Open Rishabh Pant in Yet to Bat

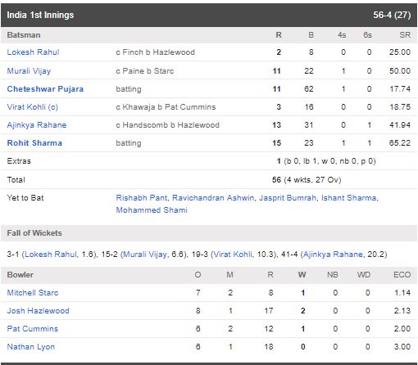point(142,198)
